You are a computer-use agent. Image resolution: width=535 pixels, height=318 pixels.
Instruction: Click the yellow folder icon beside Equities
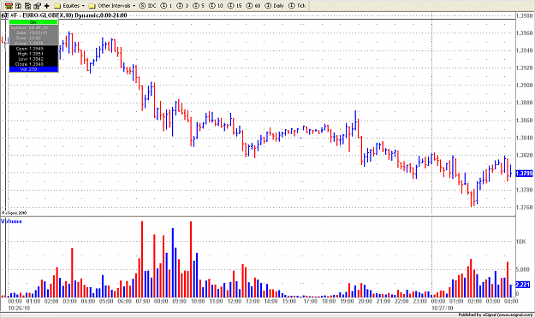click(57, 6)
